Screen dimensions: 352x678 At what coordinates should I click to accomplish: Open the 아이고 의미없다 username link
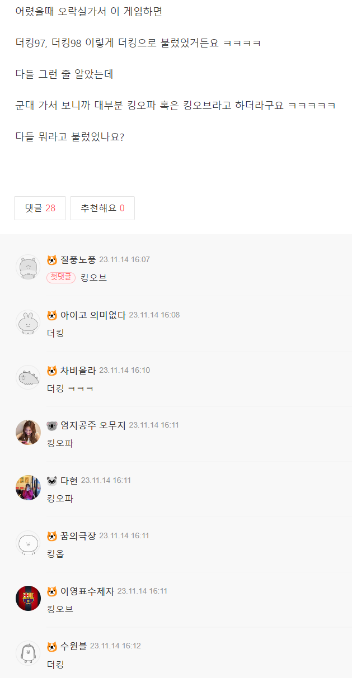(93, 315)
